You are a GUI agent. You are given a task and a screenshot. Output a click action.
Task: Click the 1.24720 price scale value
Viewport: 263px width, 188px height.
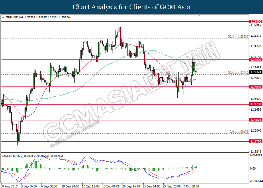tap(256, 46)
